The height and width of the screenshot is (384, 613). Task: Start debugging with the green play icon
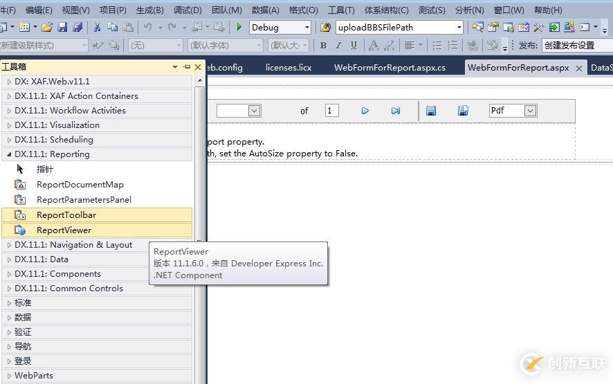click(239, 27)
